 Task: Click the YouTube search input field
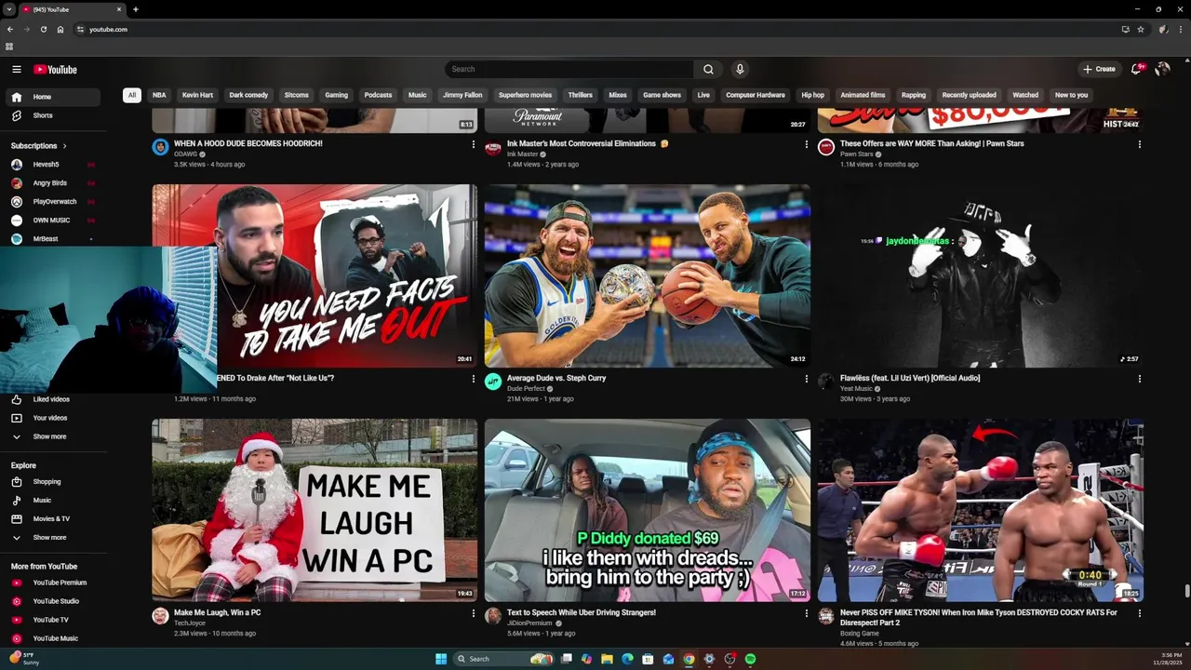[569, 69]
